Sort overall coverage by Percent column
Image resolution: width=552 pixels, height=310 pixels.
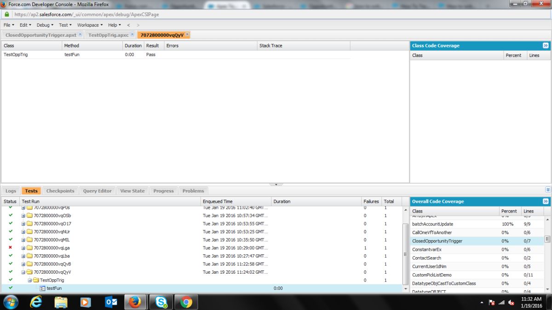pos(511,211)
